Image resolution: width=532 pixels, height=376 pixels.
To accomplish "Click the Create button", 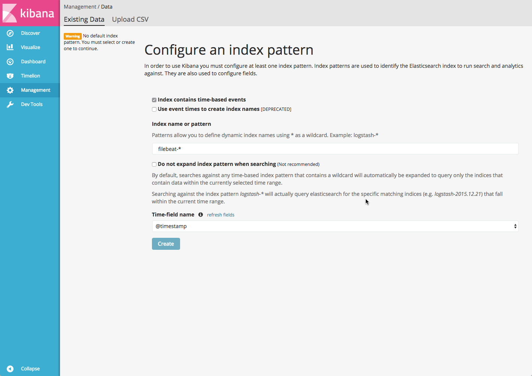I will tap(166, 244).
